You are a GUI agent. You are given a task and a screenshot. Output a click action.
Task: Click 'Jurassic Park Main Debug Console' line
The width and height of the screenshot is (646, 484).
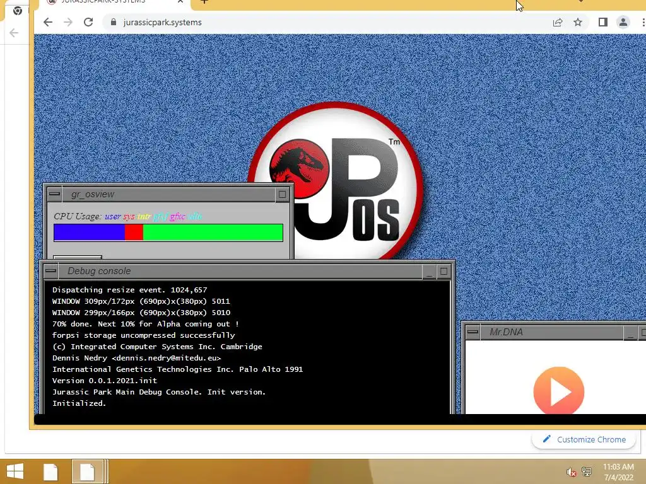coord(159,392)
